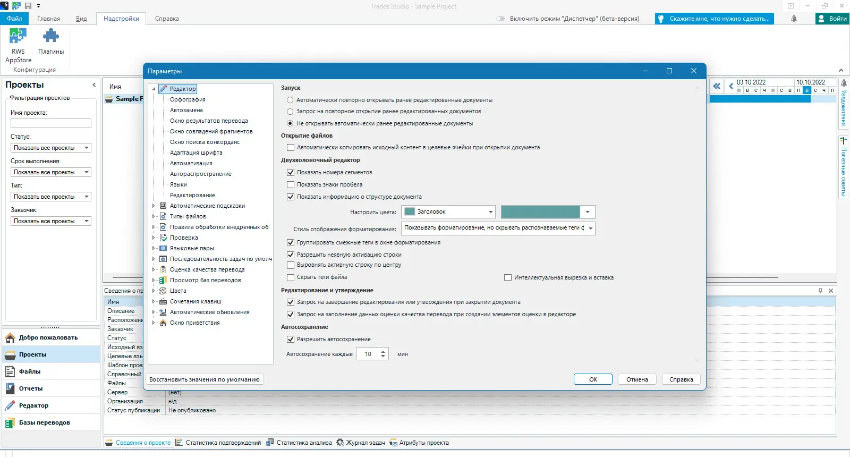
Task: Click the save icon in the quick access toolbar
Action: pyautogui.click(x=28, y=6)
